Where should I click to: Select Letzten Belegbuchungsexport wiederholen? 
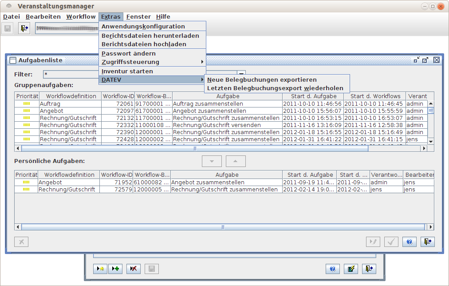point(275,88)
